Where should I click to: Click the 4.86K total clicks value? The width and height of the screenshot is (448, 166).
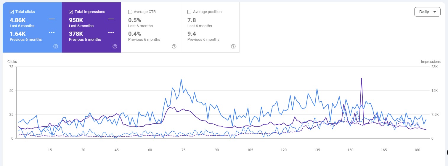18,20
